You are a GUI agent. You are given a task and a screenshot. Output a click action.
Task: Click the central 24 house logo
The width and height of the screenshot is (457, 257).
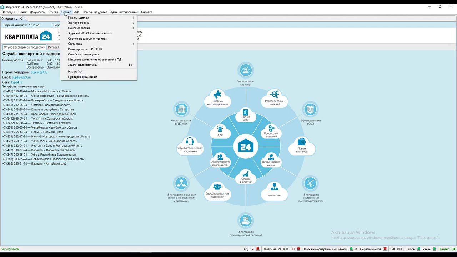pyautogui.click(x=246, y=147)
